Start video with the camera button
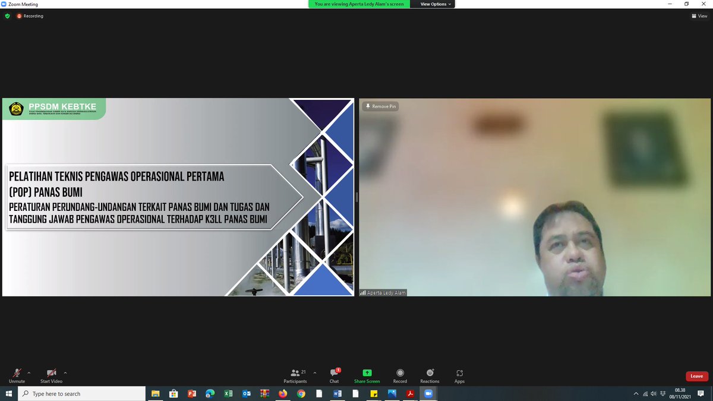Screen dimensions: 713x401 coord(52,376)
